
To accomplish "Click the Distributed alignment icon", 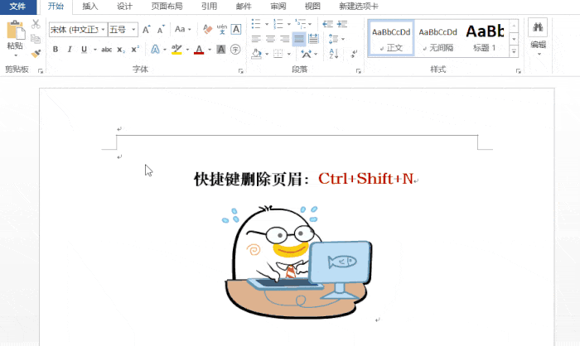I will [x=313, y=39].
